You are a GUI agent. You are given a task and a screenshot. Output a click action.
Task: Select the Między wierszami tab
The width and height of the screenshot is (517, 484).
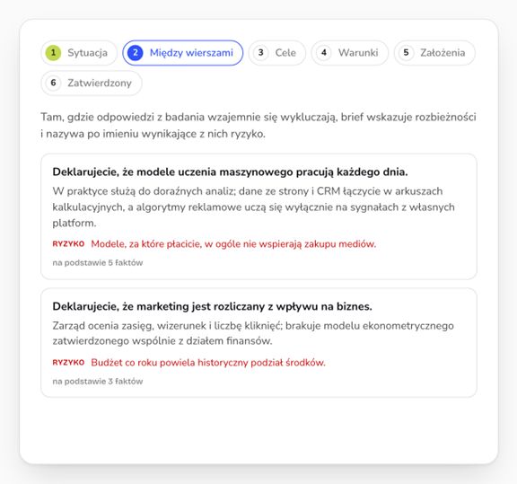183,53
